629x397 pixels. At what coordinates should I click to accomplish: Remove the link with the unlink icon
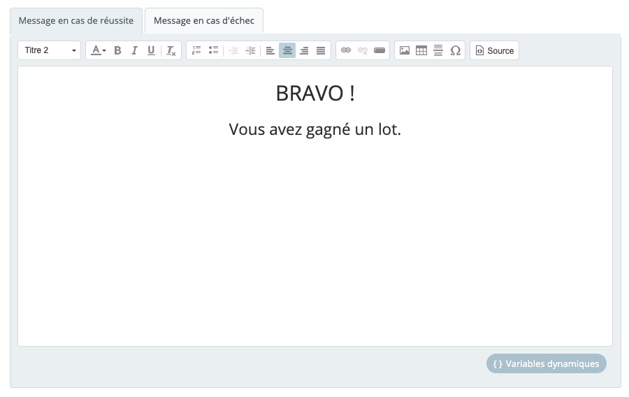click(363, 50)
